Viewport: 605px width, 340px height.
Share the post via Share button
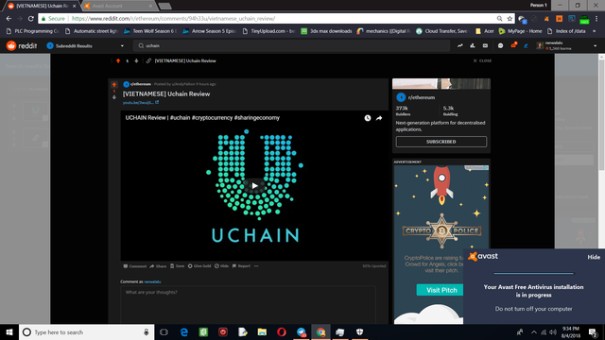pos(158,266)
